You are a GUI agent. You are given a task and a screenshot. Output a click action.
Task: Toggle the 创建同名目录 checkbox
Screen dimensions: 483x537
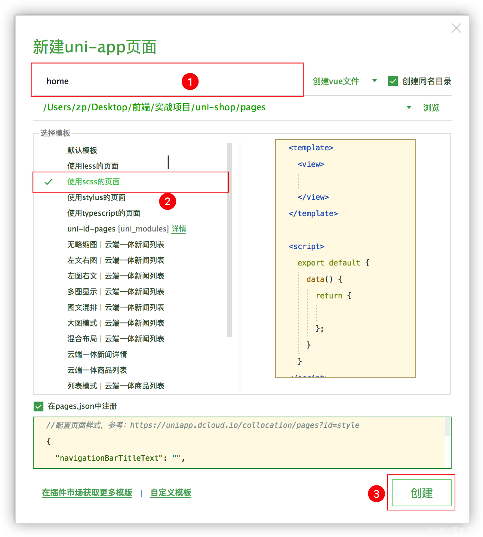tap(393, 81)
